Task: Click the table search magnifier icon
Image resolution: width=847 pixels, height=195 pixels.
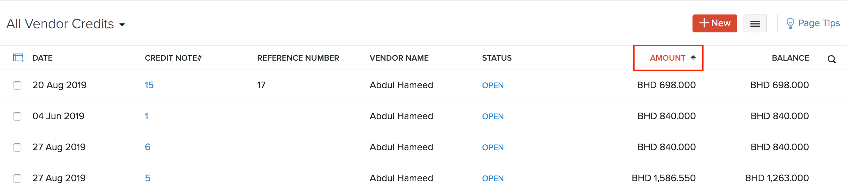Action: (831, 59)
